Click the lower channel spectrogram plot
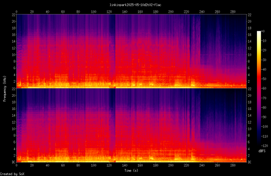The width and height of the screenshot is (271, 176). tap(131, 125)
